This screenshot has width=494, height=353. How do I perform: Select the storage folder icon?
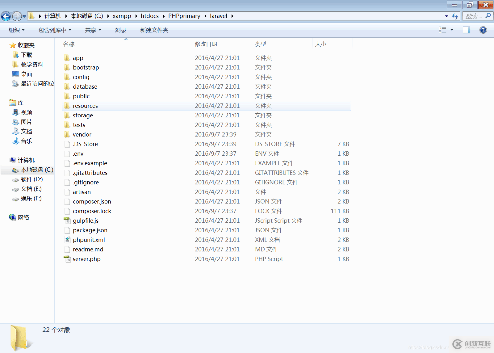[67, 115]
